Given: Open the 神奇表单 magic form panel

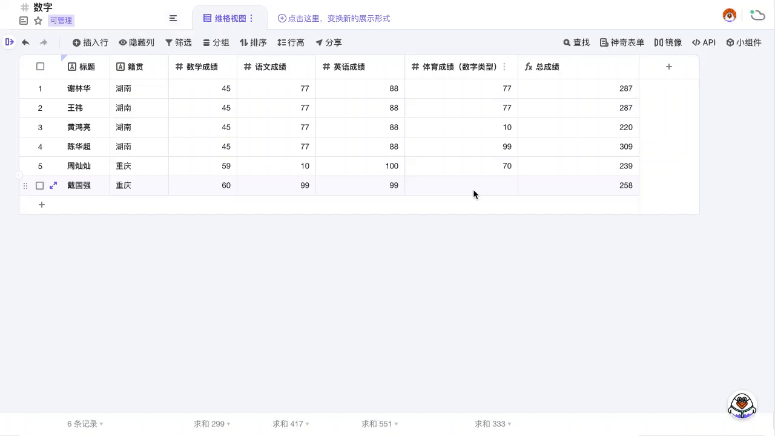Looking at the screenshot, I should (x=622, y=42).
